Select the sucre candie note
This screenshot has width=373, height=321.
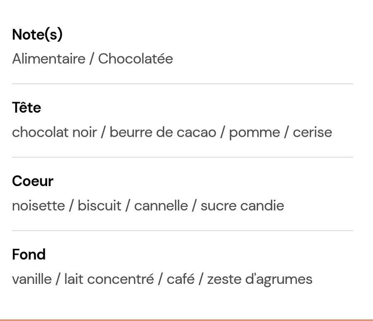(242, 206)
